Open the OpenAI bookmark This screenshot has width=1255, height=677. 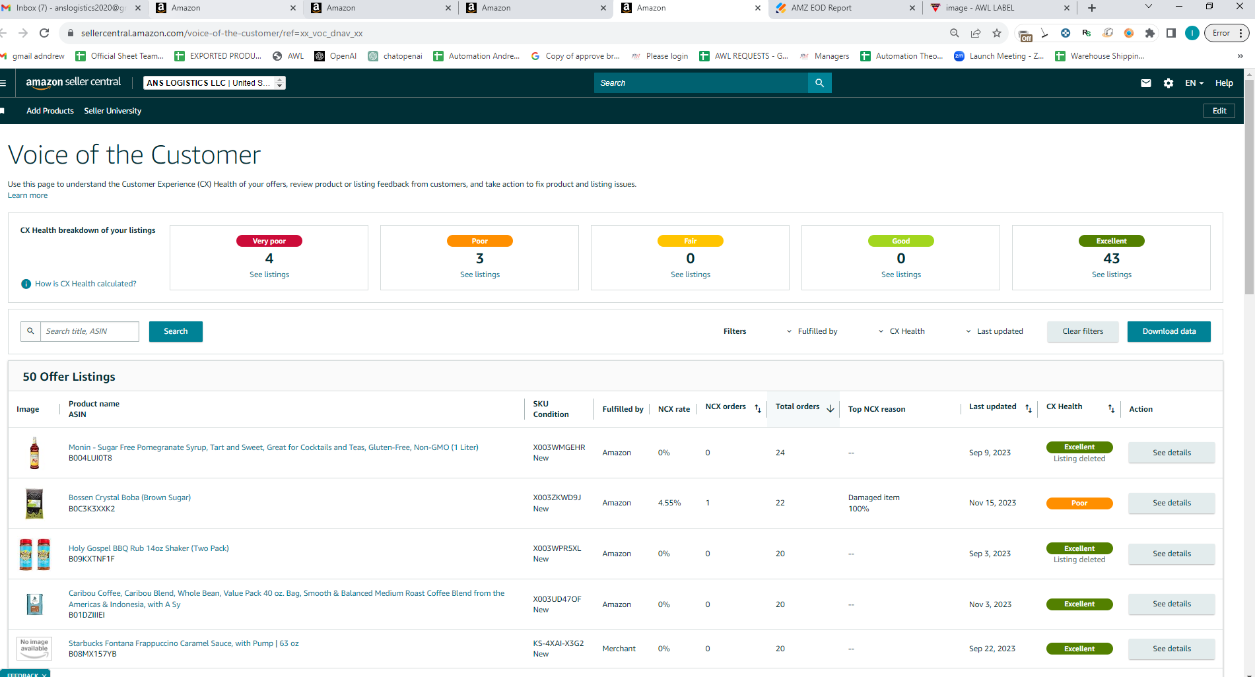pyautogui.click(x=335, y=56)
